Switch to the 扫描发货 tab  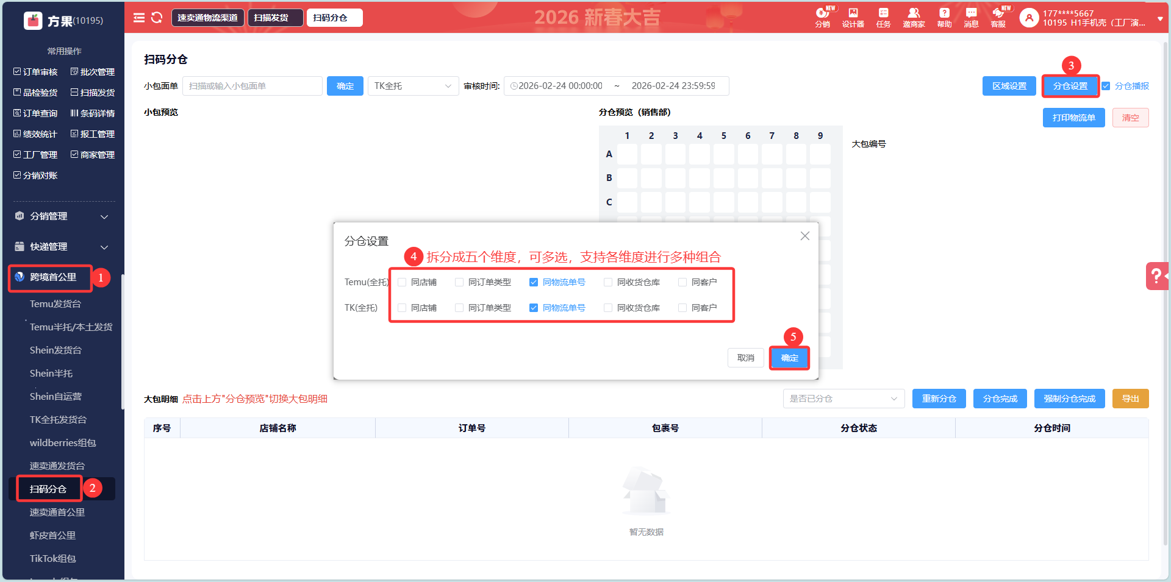point(275,18)
